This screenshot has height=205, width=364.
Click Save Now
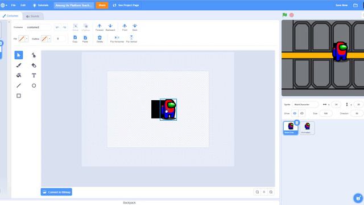pyautogui.click(x=341, y=5)
